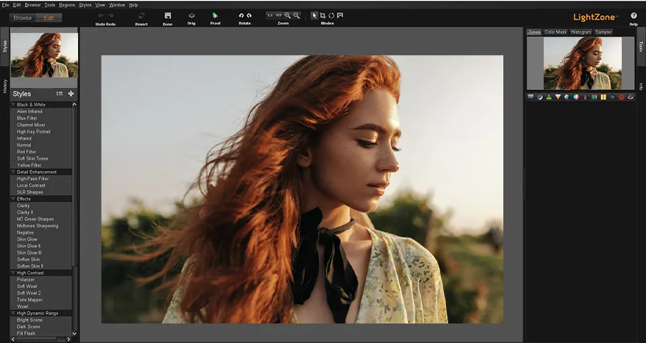The width and height of the screenshot is (646, 343).
Task: Collapse the High Dynamic Range group
Action: (x=13, y=313)
